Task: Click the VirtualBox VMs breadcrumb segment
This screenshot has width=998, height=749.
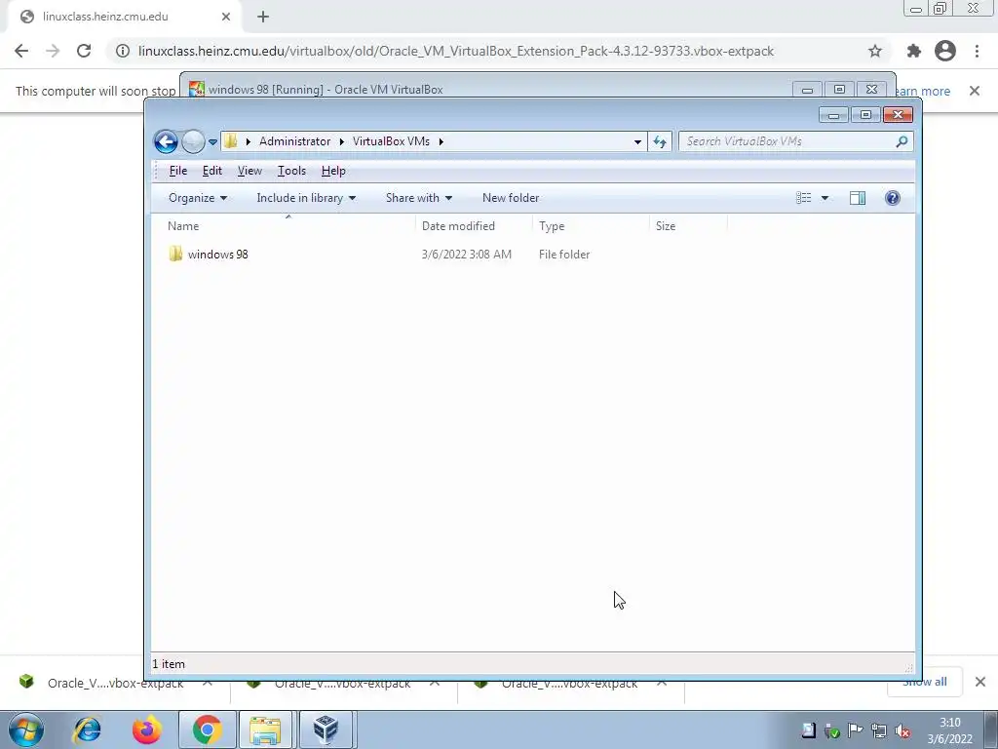Action: (x=391, y=141)
